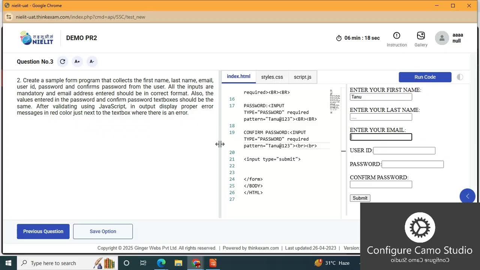The width and height of the screenshot is (480, 270).
Task: Click the USER ID input field
Action: coord(404,150)
